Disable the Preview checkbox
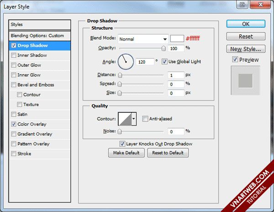 coord(235,60)
